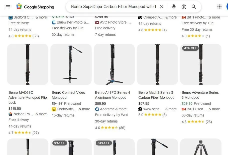Click the Google Shopping logo

click(x=35, y=7)
